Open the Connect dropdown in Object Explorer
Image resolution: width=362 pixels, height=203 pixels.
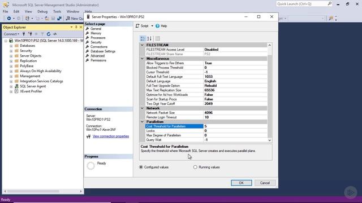[11, 34]
